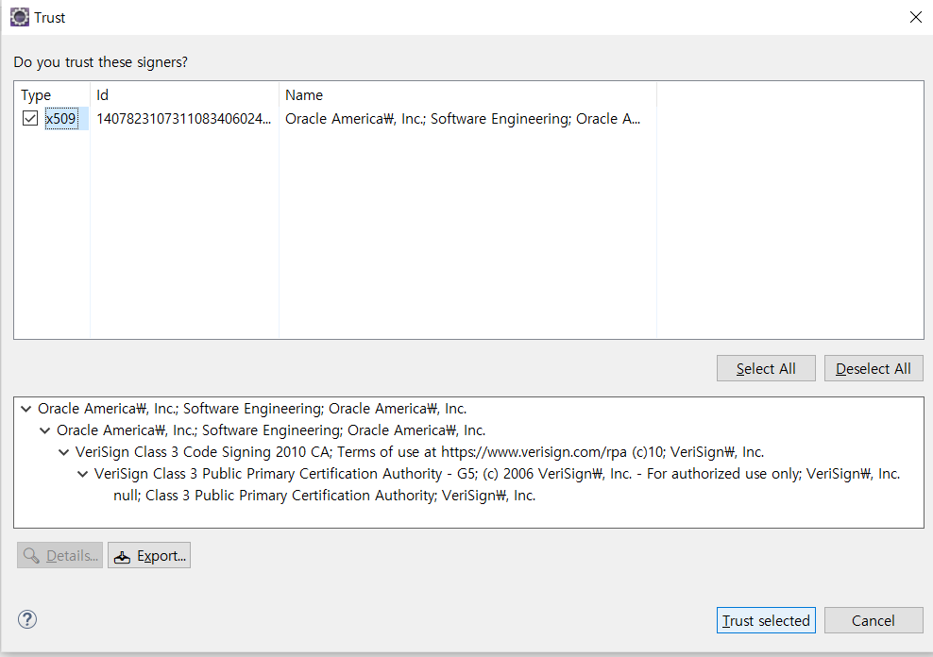
Task: Uncheck the x509 signer checkbox
Action: coord(30,118)
